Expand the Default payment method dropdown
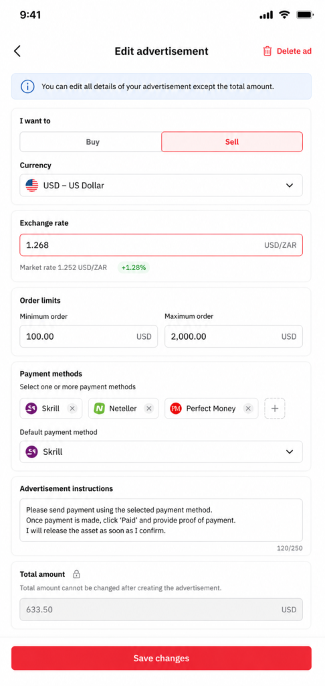The image size is (325, 686). (x=161, y=452)
